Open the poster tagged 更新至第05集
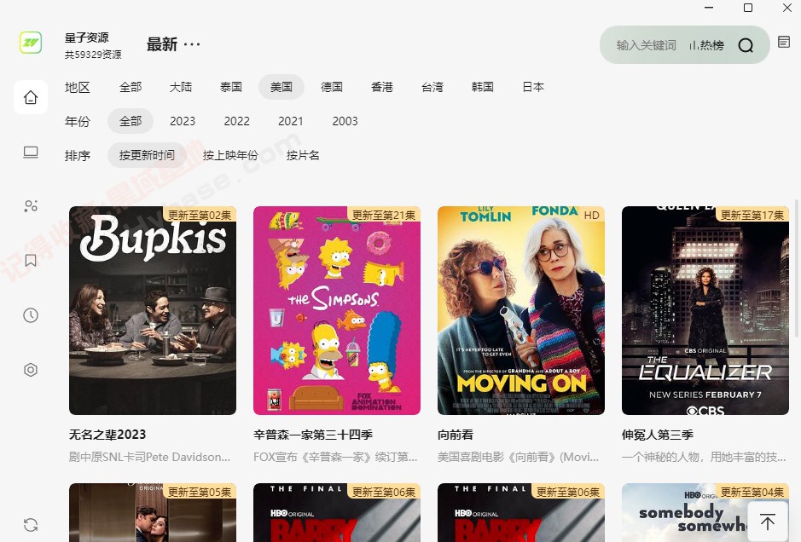801x542 pixels. click(x=153, y=512)
